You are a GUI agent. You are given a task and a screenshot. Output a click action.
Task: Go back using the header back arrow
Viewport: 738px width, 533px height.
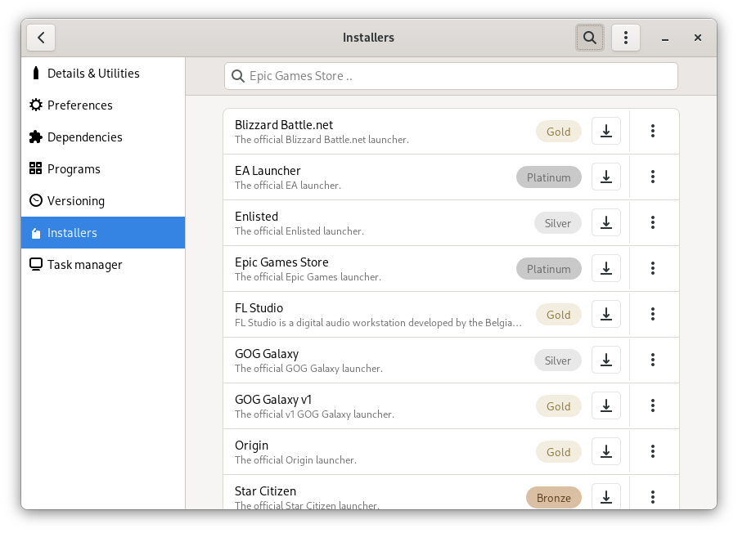click(41, 38)
